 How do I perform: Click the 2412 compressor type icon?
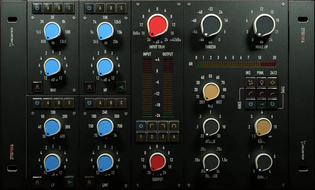tap(272, 82)
